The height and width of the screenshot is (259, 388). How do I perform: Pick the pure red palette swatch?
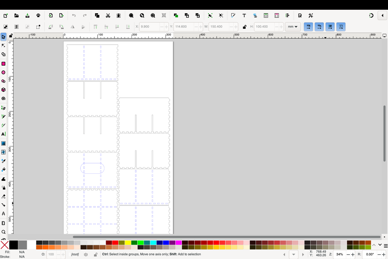(115, 242)
